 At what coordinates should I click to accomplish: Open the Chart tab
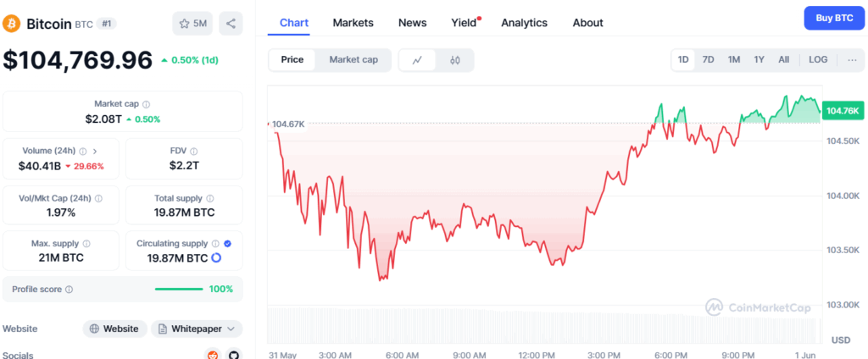[x=294, y=23]
